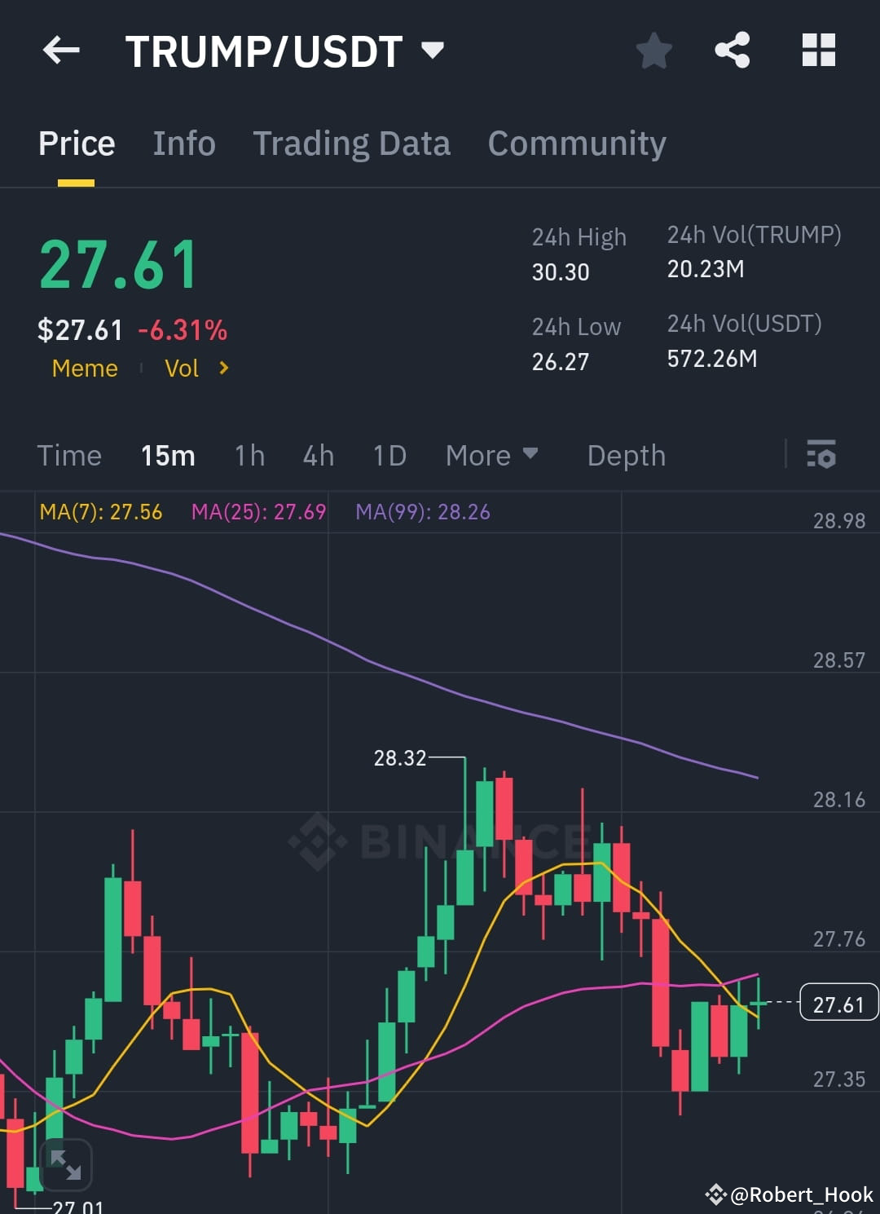Tap the 28.57 price axis label

tap(839, 660)
